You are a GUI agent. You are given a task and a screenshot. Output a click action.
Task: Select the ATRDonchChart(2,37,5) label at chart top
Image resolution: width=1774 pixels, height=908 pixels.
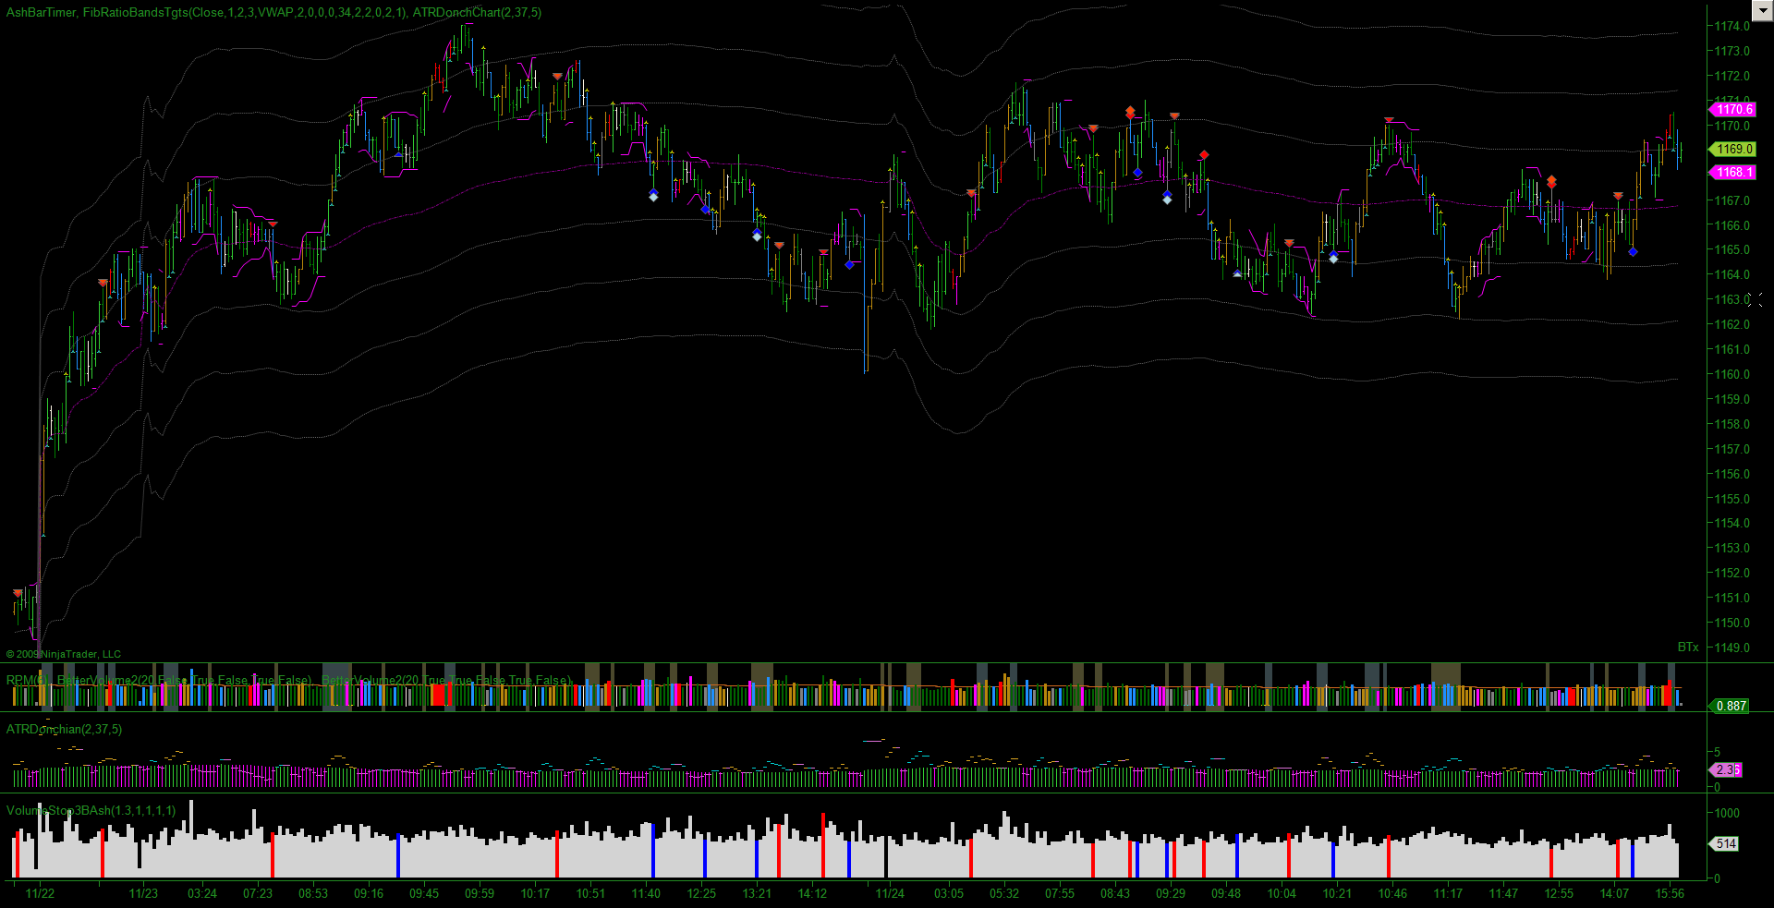pos(477,13)
